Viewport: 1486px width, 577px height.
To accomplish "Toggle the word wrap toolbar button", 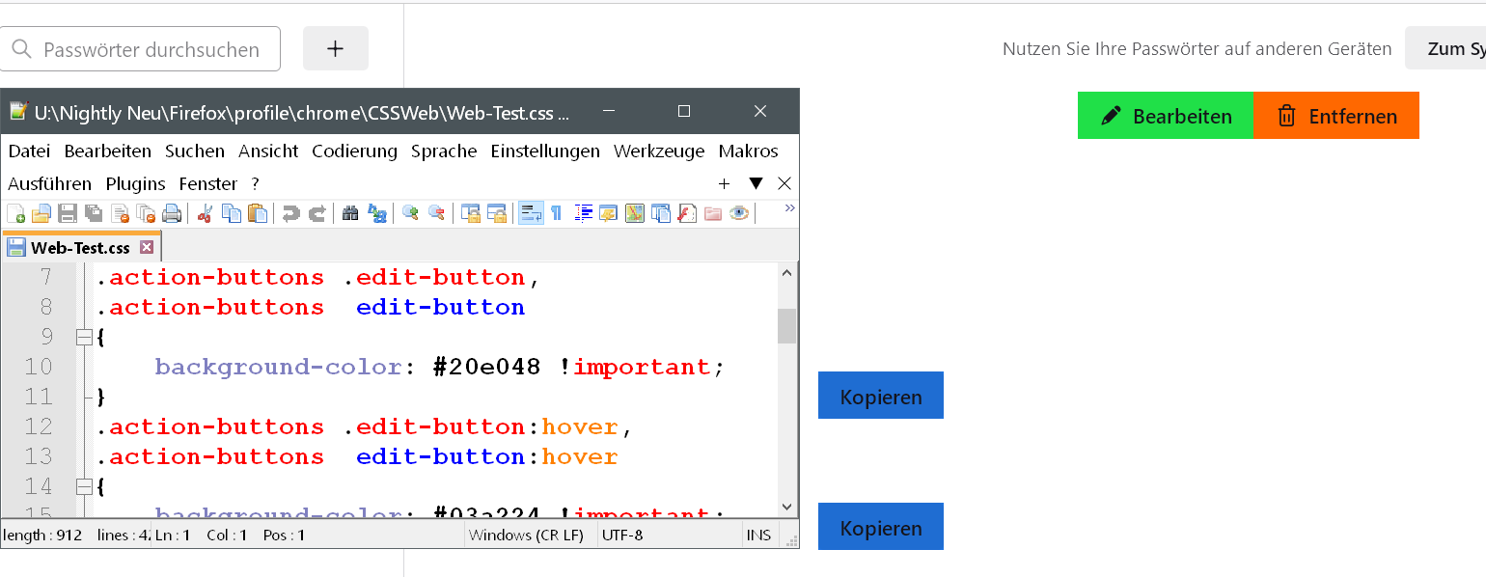I will [531, 213].
